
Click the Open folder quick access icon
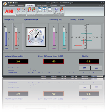(11, 3)
